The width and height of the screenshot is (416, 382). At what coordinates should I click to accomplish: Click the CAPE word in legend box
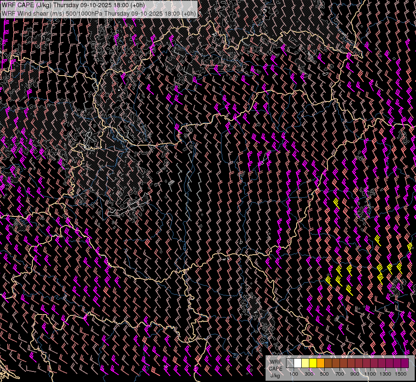click(275, 368)
